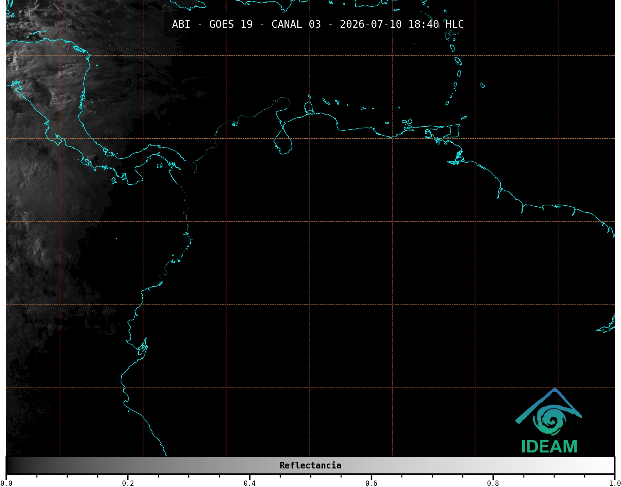Click the Reflectancia grayscale colorbar
Image resolution: width=621 pixels, height=487 pixels.
click(310, 465)
